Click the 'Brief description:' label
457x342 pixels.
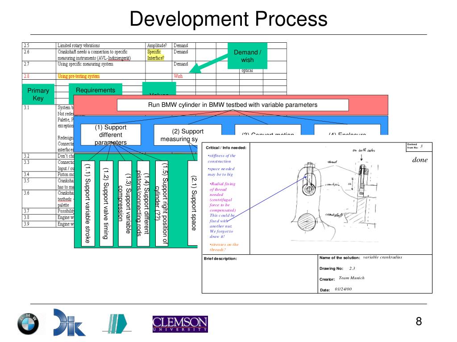point(220,259)
